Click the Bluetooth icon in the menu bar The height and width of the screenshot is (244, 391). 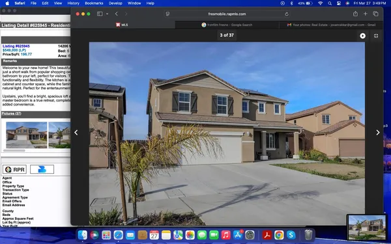(x=291, y=3)
